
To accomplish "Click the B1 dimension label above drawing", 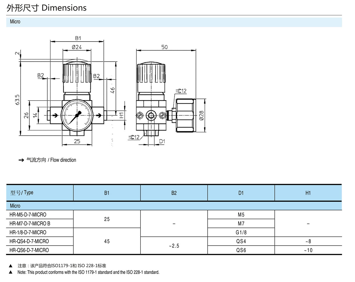I will [78, 38].
